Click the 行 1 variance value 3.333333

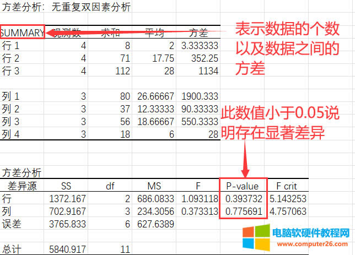coord(200,46)
